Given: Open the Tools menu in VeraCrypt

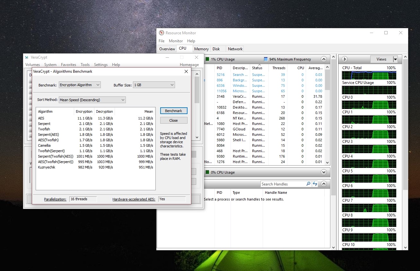Looking at the screenshot, I should click(85, 65).
